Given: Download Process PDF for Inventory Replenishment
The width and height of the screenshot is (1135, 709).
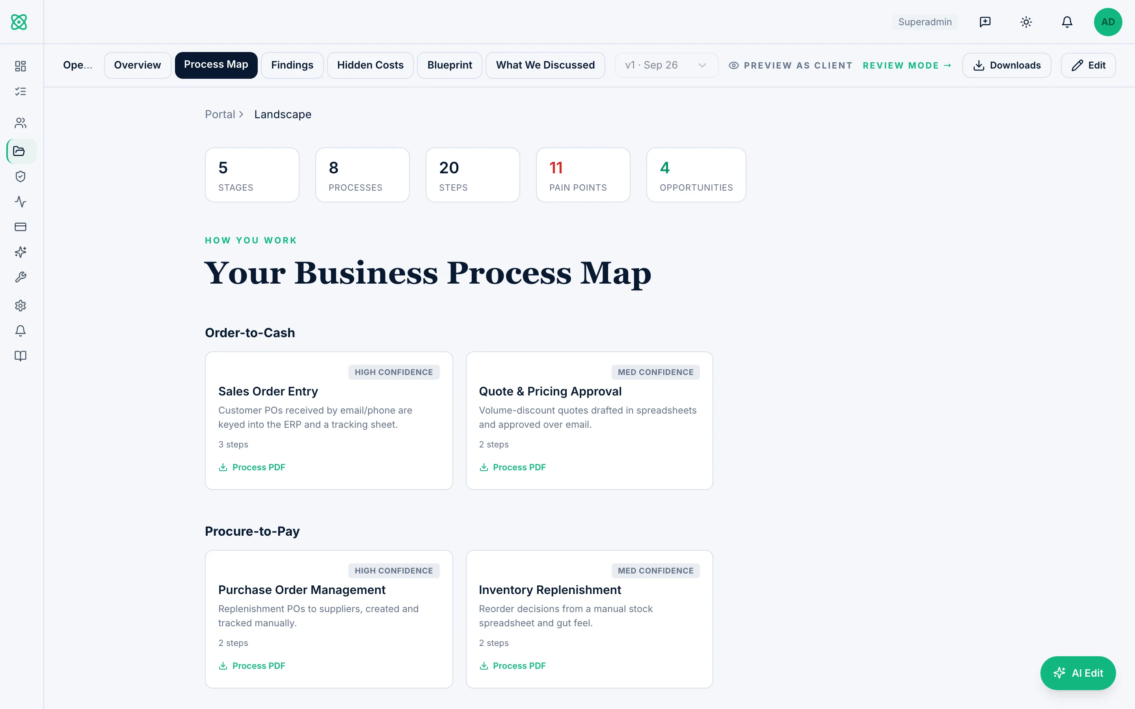Looking at the screenshot, I should coord(513,666).
